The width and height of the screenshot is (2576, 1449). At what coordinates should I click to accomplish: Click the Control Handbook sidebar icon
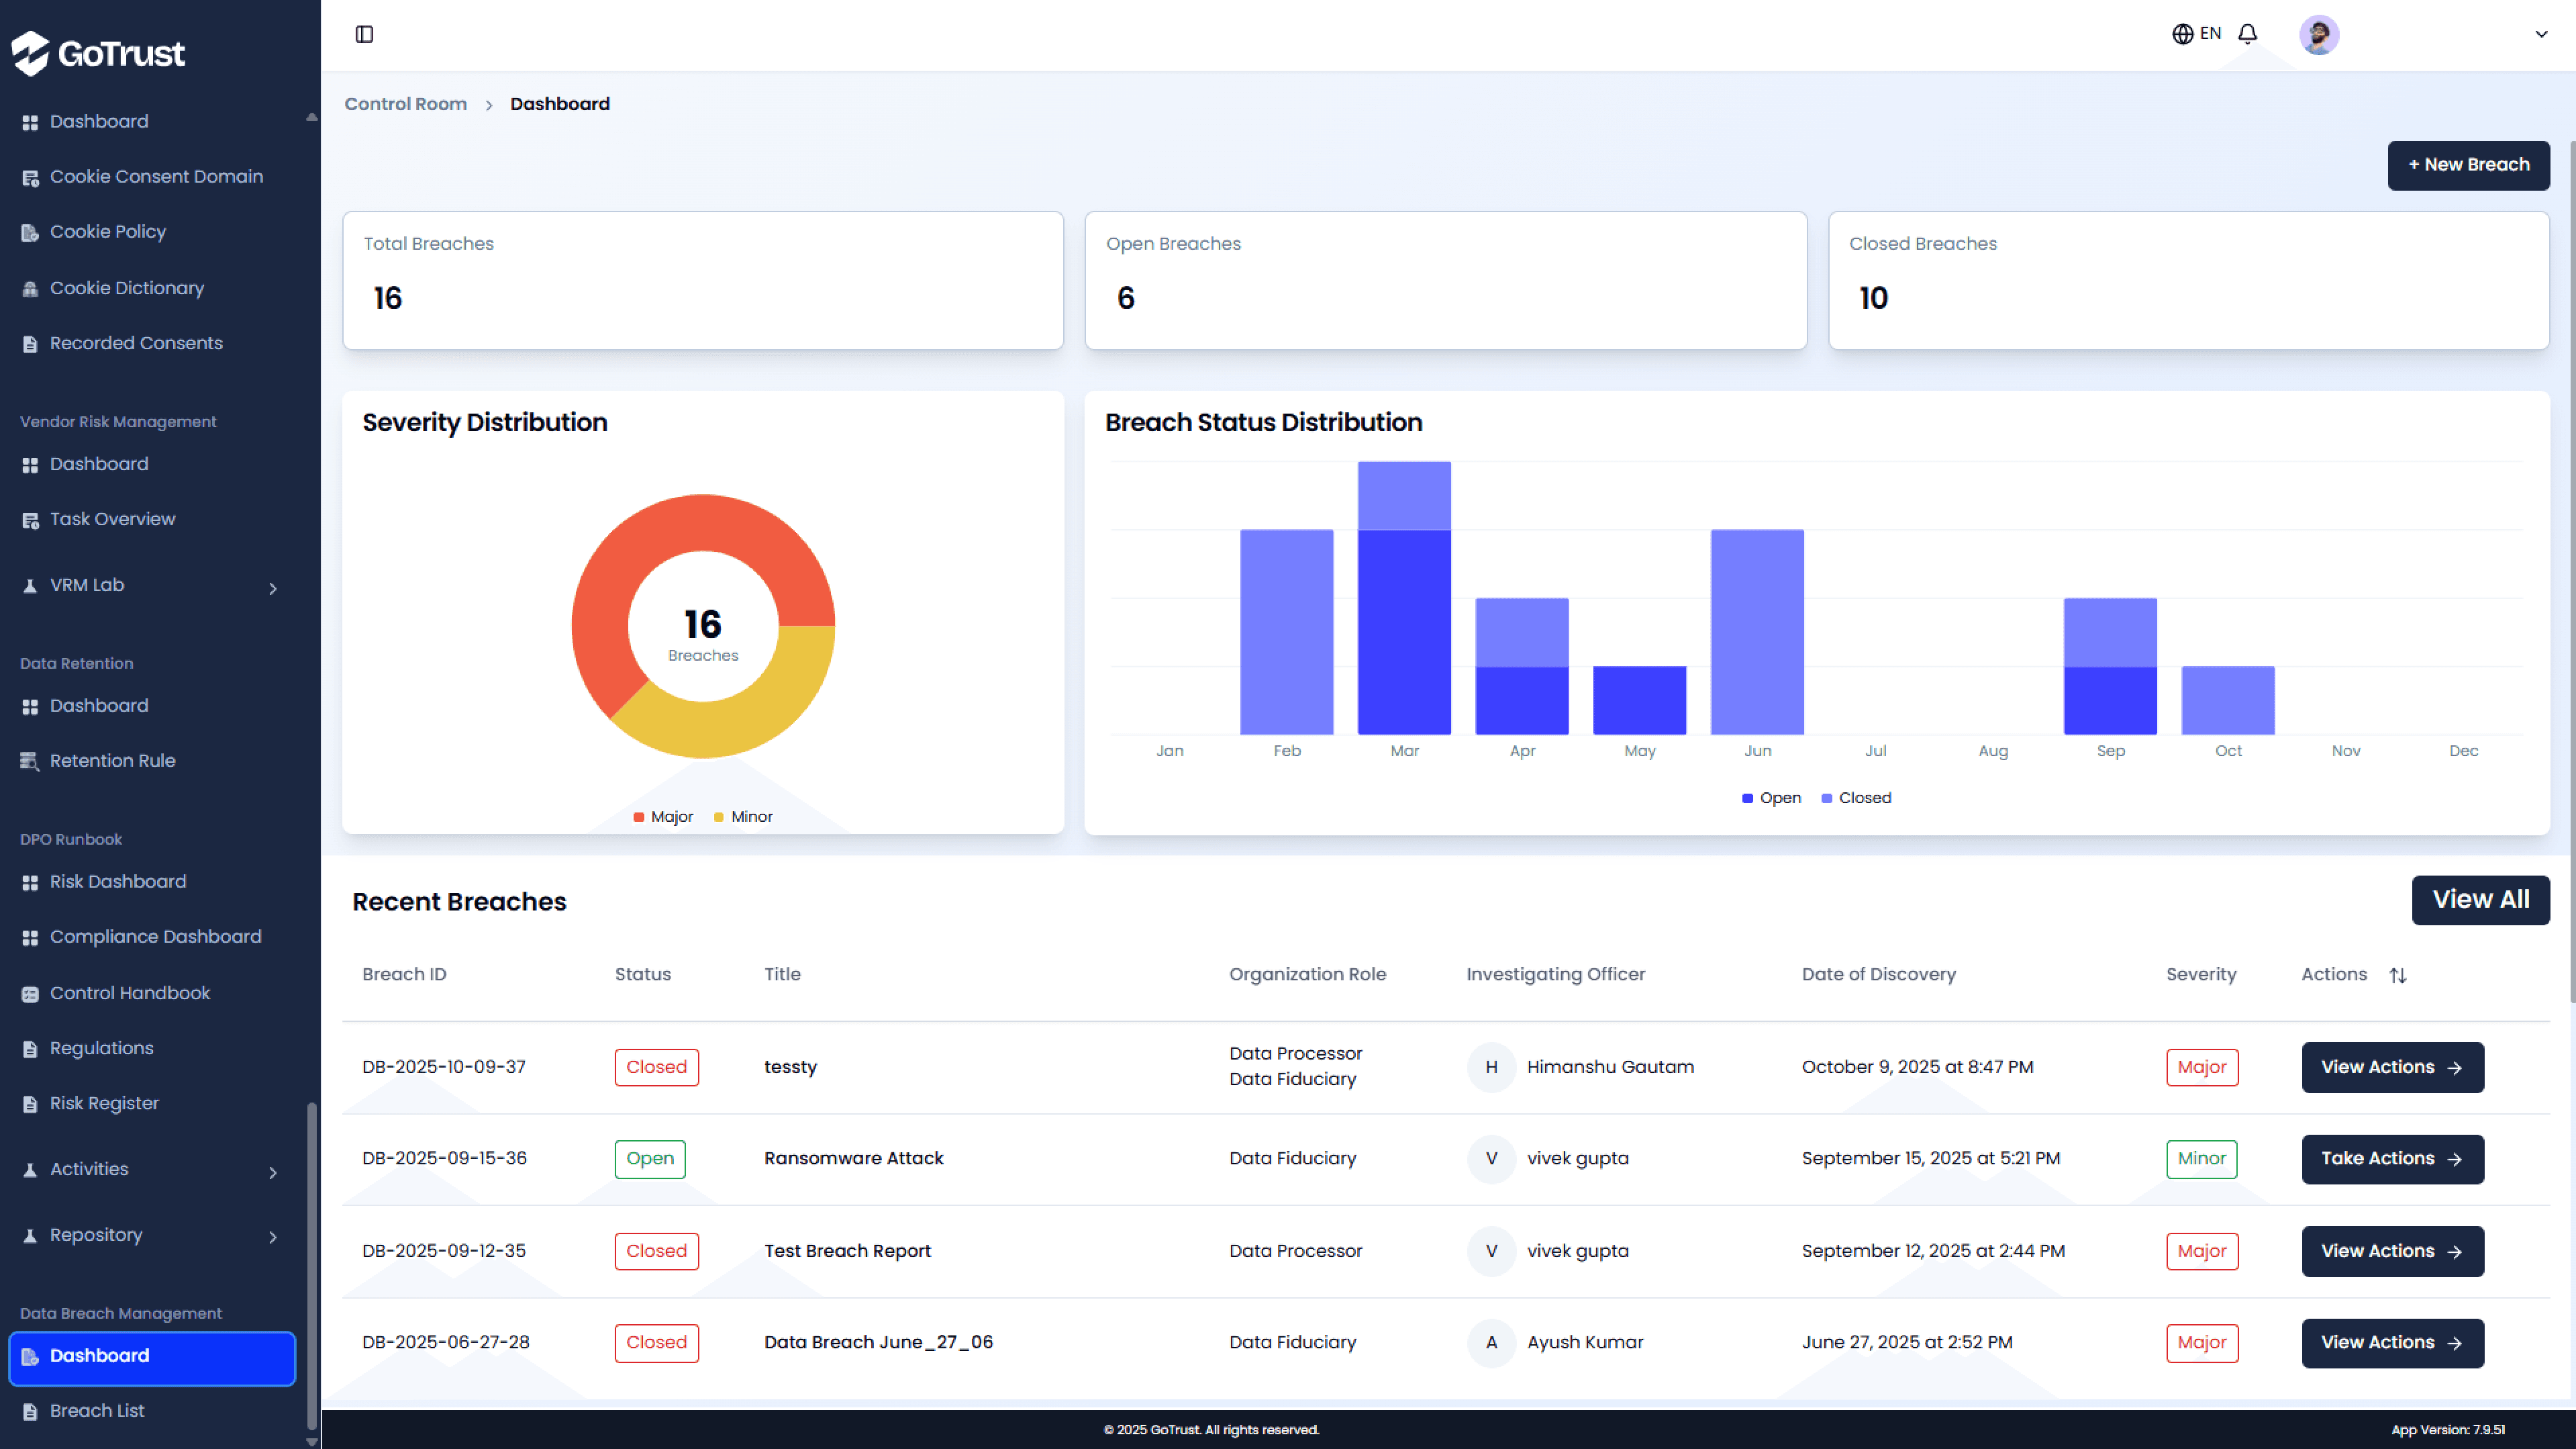coord(30,994)
